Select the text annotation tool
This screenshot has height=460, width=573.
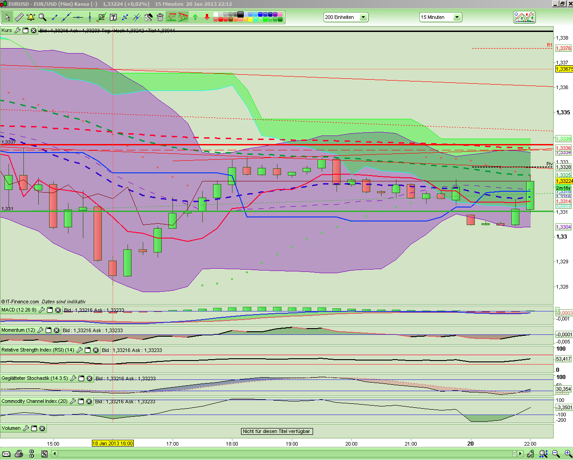[113, 17]
